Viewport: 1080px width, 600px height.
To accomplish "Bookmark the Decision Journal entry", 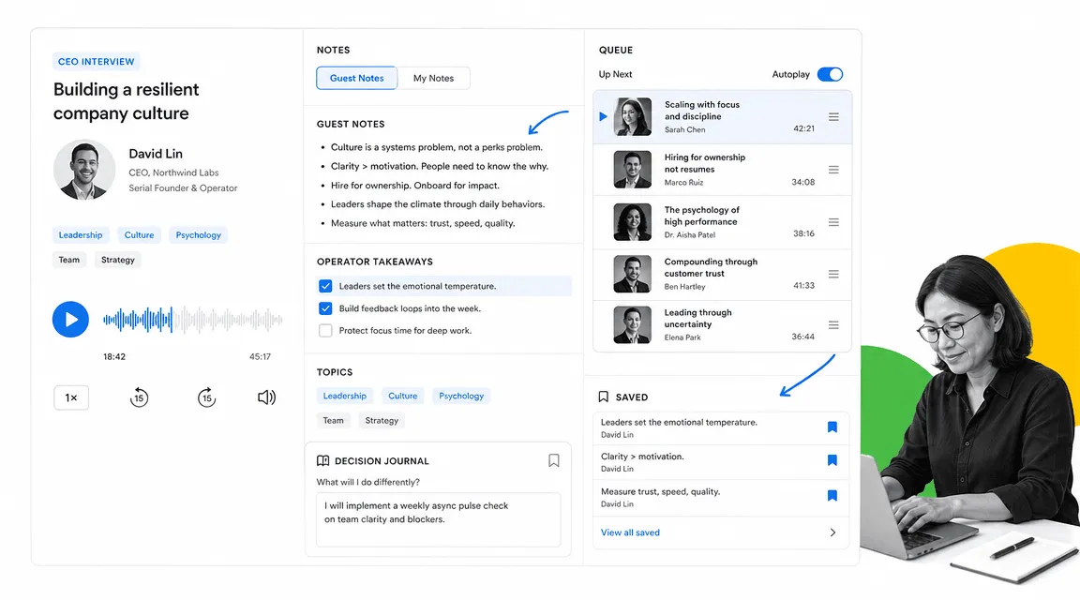I will point(554,460).
